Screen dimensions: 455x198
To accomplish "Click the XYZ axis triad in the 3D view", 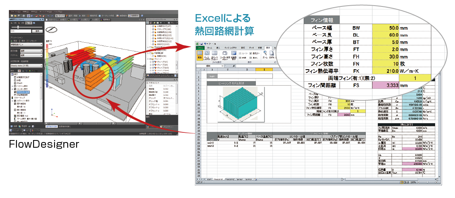I will pos(54,113).
